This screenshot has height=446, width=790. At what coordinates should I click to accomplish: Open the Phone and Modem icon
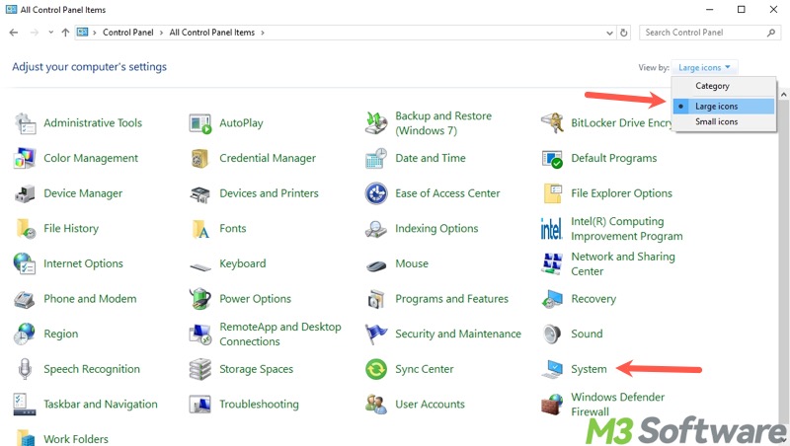(24, 300)
